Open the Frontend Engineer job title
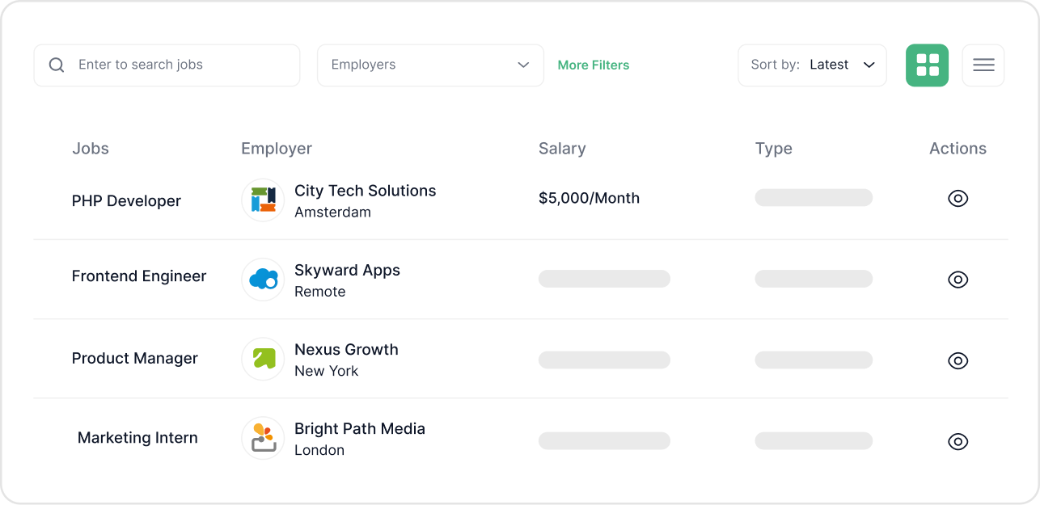The image size is (1040, 505). 139,276
